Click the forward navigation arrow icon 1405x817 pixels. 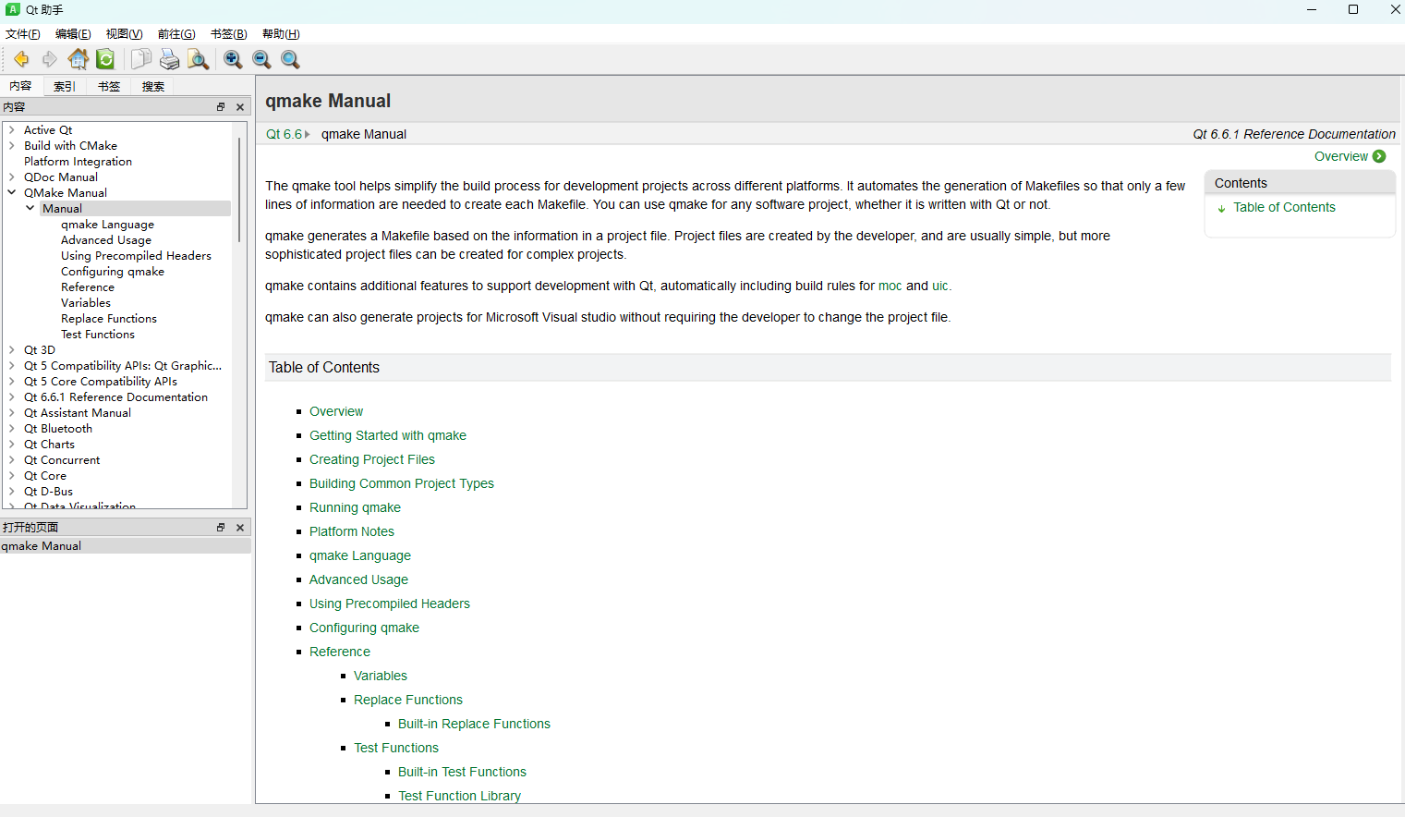click(x=50, y=59)
